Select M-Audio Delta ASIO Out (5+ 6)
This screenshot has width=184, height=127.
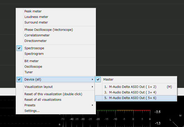tap(136, 98)
